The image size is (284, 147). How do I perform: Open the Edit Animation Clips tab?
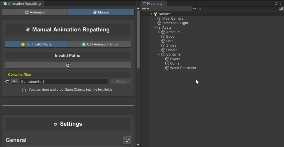(100, 44)
